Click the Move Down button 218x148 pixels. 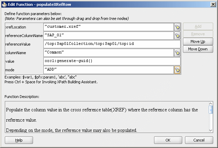click(198, 49)
